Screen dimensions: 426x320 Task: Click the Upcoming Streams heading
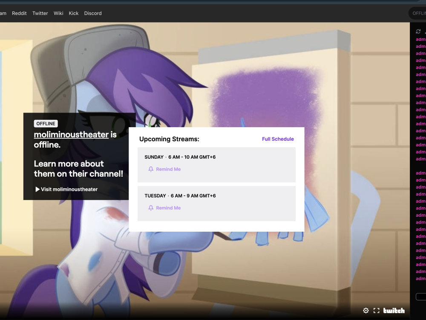[169, 139]
